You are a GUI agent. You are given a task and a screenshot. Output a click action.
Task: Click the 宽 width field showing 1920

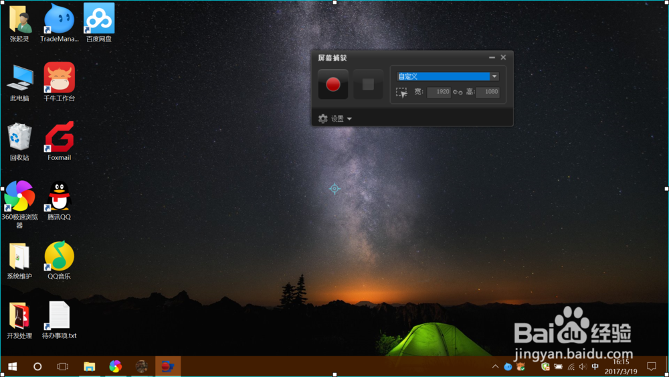point(439,92)
